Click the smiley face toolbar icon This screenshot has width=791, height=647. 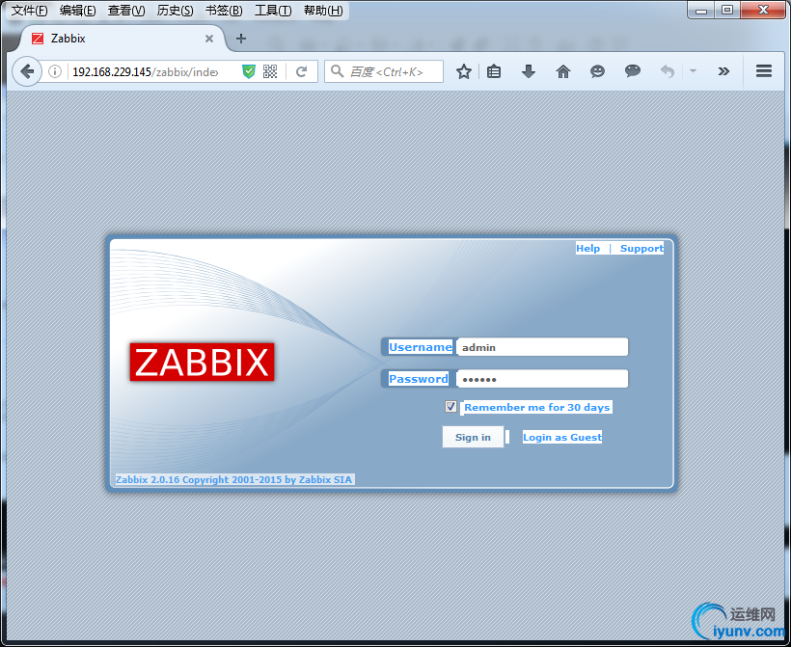pyautogui.click(x=597, y=71)
